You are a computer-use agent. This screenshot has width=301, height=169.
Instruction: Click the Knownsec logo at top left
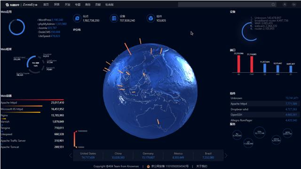point(13,5)
